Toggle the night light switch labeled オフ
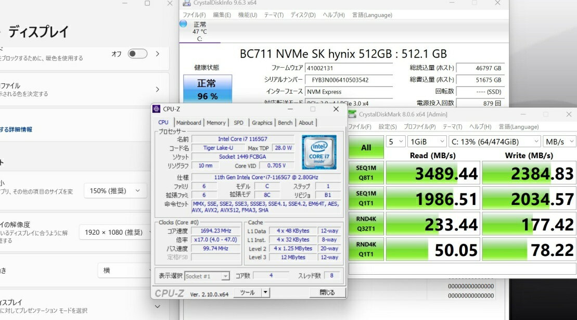The width and height of the screenshot is (577, 320). (x=137, y=54)
